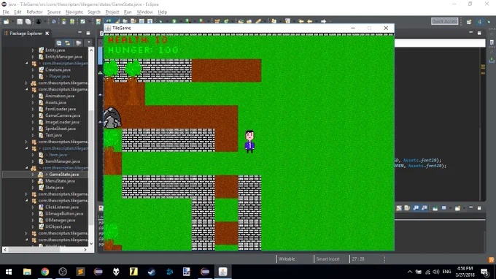Click the Quick Access search field
This screenshot has width=496, height=279.
click(444, 21)
